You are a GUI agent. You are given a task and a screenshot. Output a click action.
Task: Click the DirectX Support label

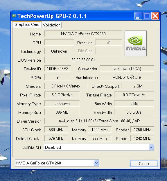point(105,87)
